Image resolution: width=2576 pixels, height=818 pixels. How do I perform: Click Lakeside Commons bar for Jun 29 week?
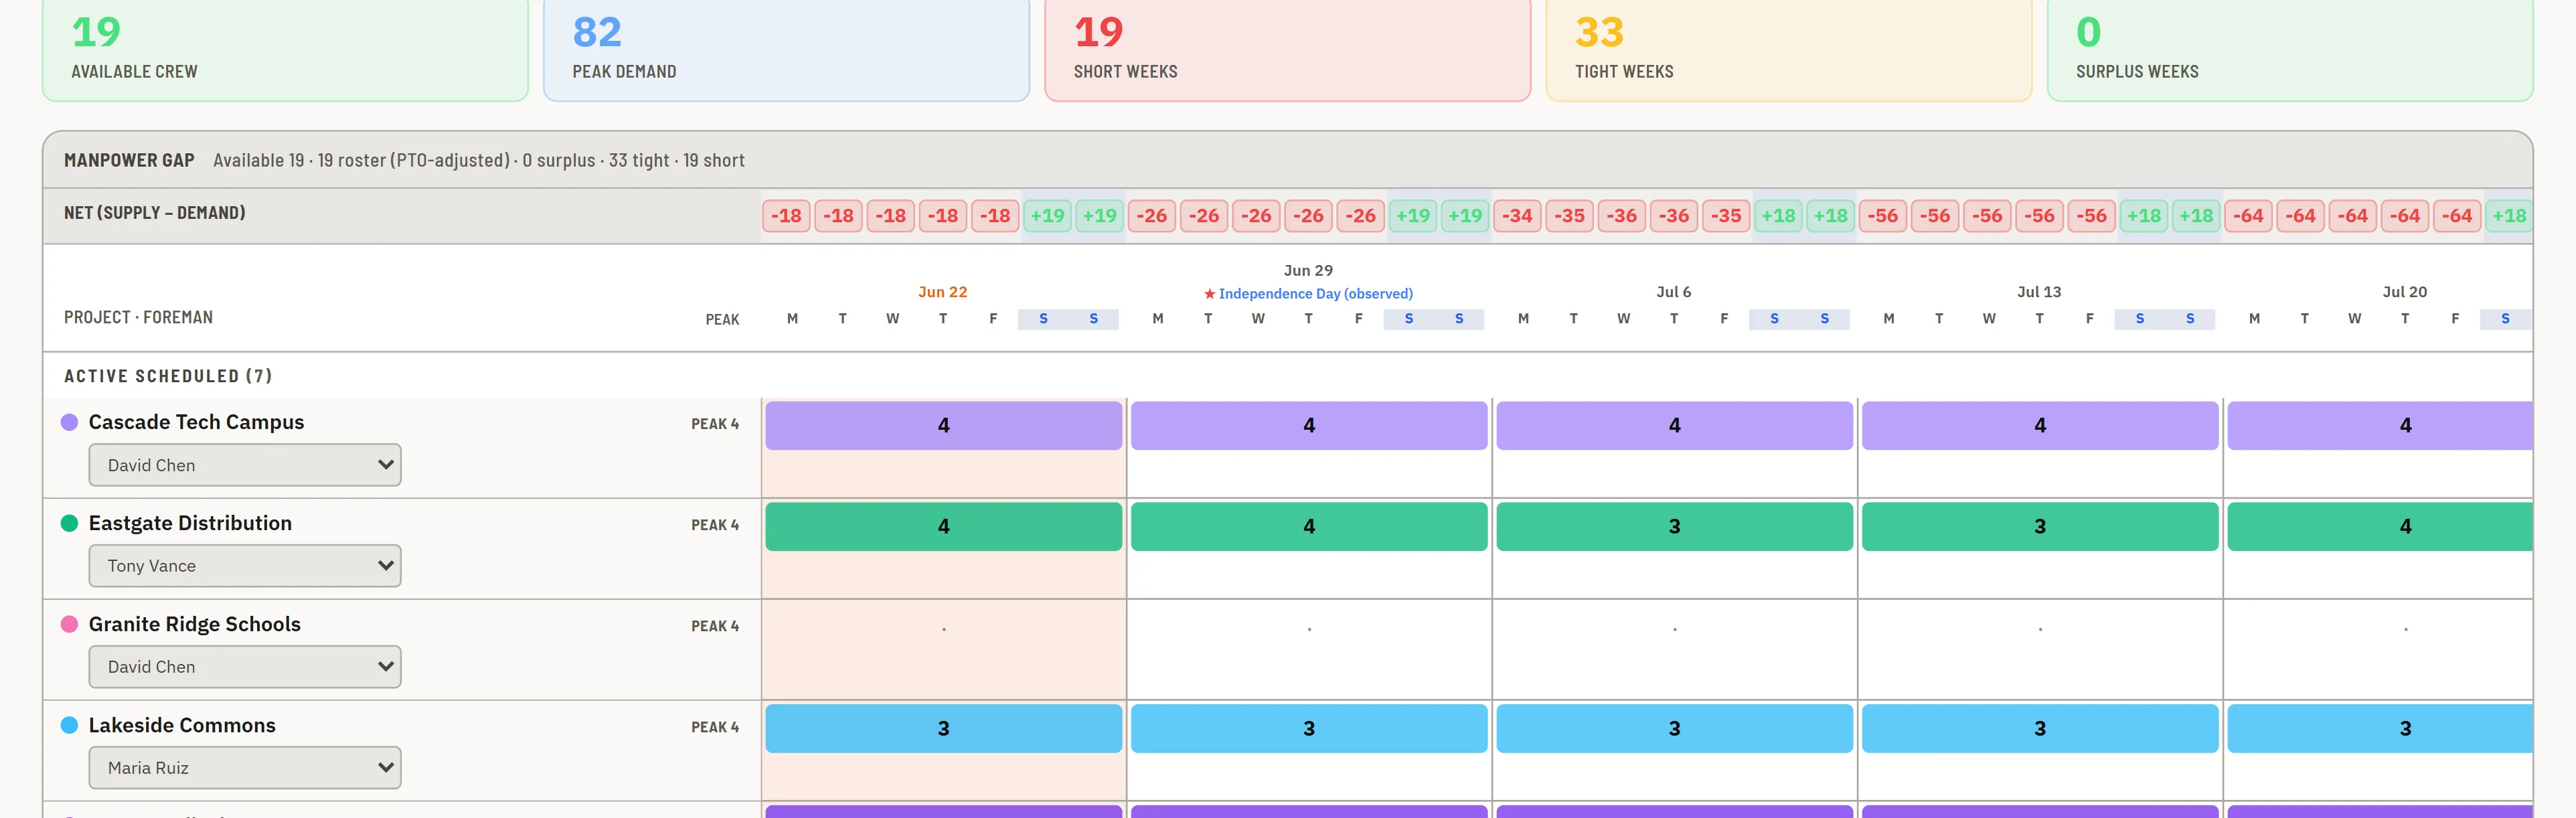pyautogui.click(x=1309, y=729)
